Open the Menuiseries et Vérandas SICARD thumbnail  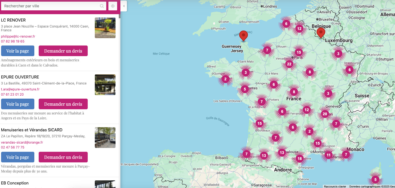(x=105, y=138)
